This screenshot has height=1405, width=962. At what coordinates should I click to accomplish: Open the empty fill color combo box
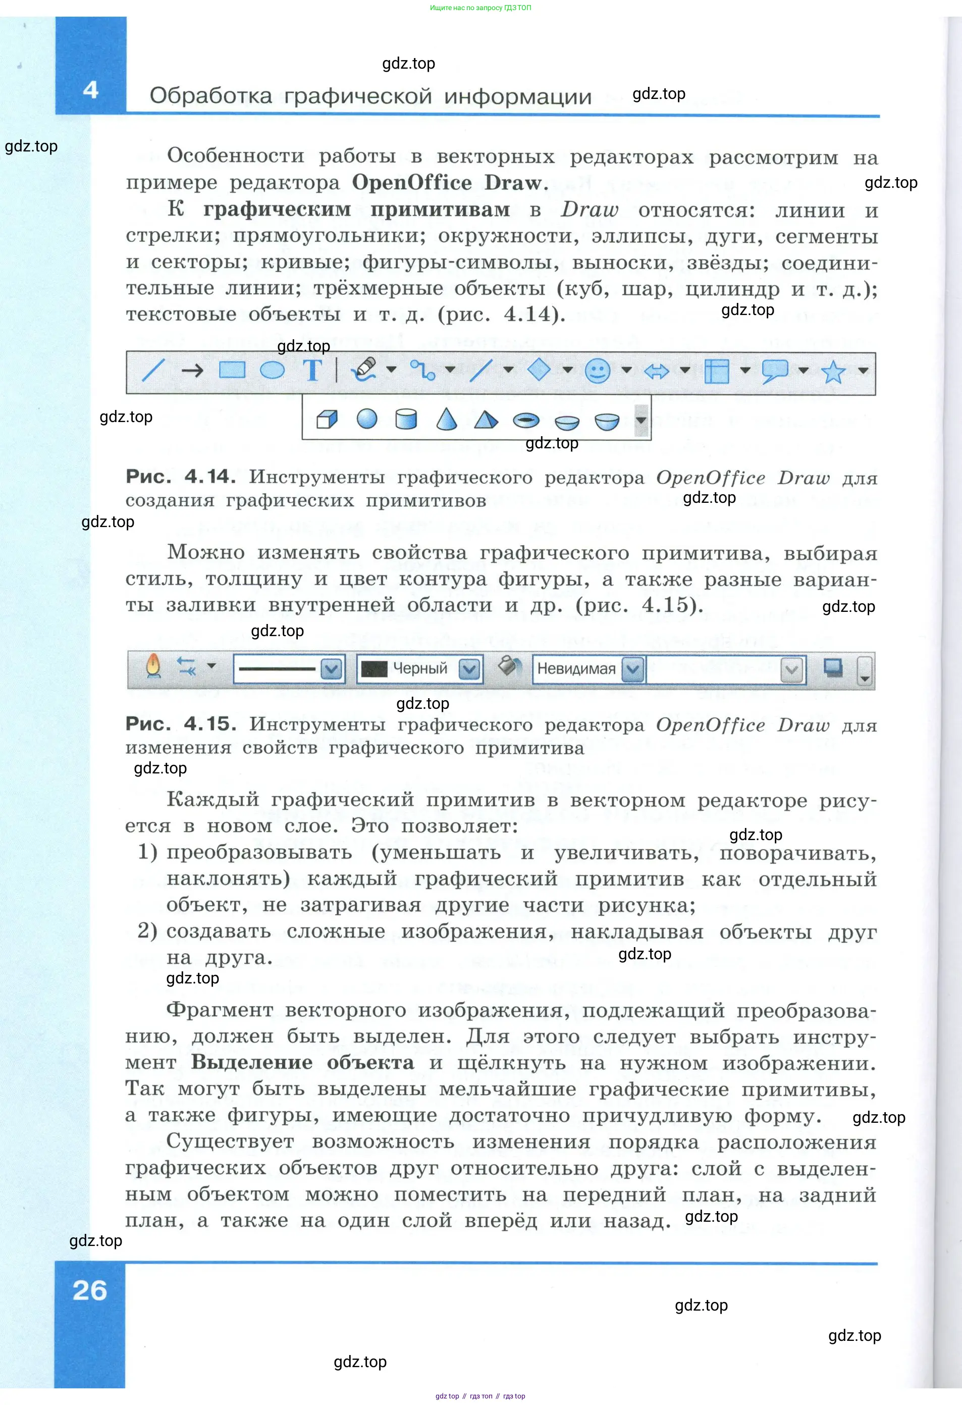pos(726,669)
